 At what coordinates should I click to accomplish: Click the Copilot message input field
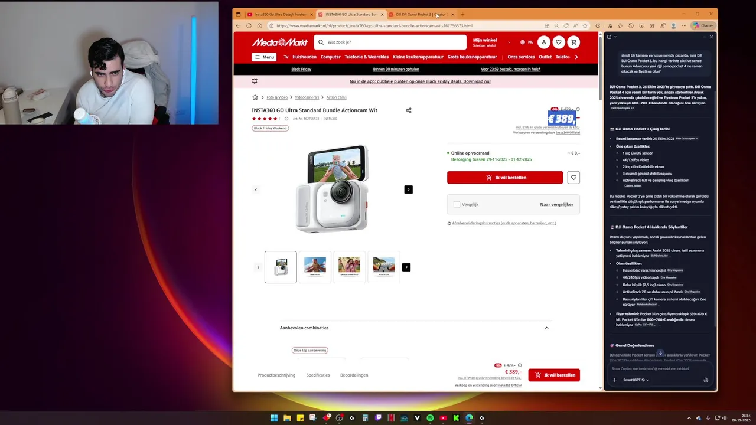(x=659, y=368)
